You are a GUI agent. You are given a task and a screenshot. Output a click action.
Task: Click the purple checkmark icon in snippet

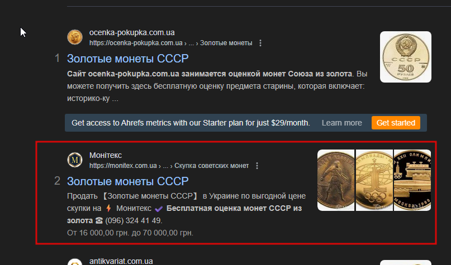159,209
